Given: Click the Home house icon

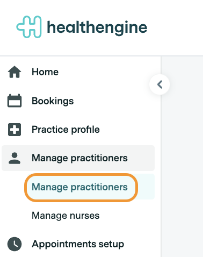Looking at the screenshot, I should tap(15, 72).
